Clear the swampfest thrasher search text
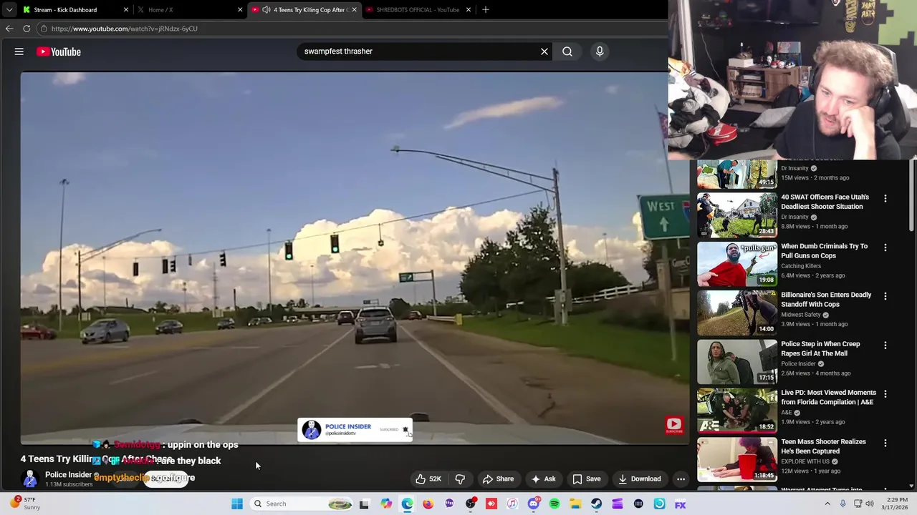917x515 pixels. tap(544, 51)
